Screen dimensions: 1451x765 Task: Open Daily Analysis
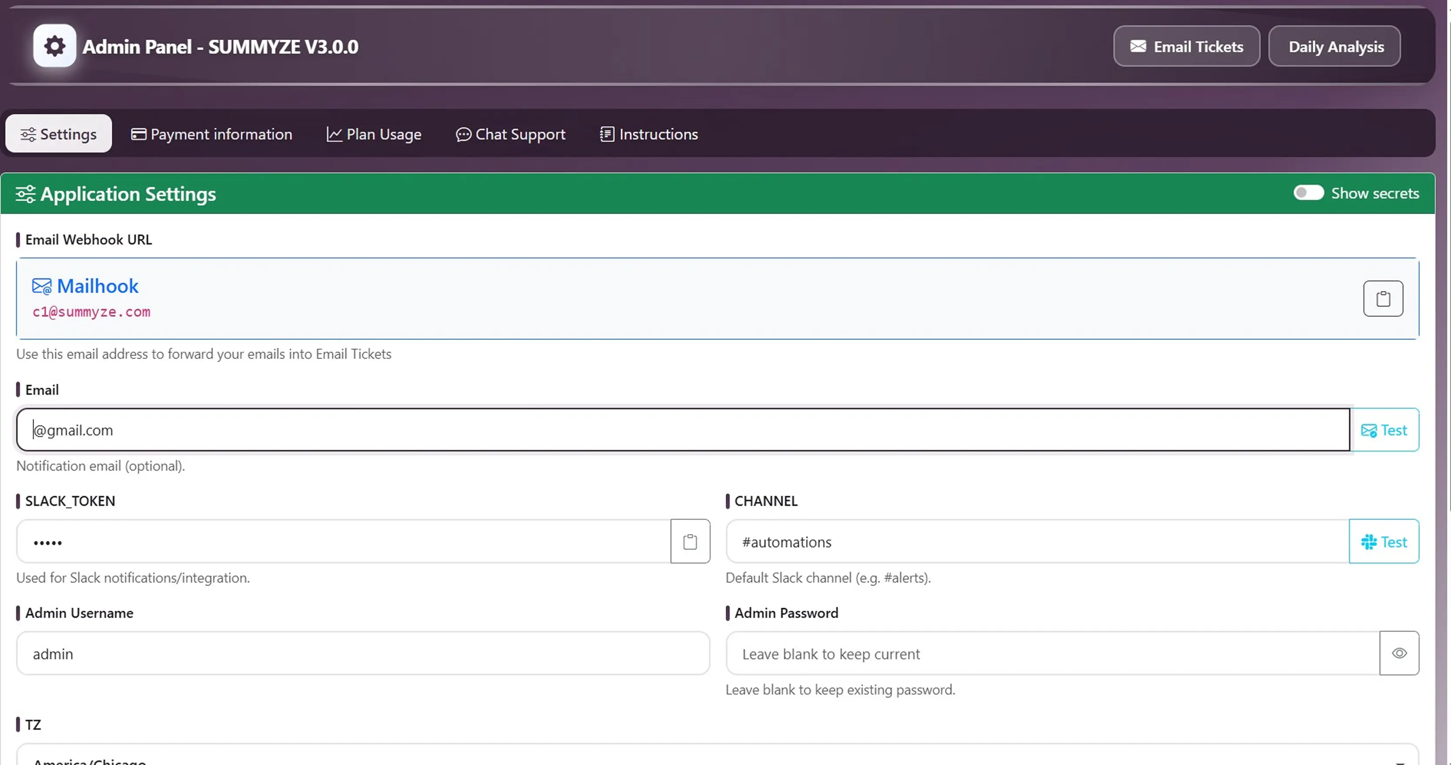[1334, 46]
